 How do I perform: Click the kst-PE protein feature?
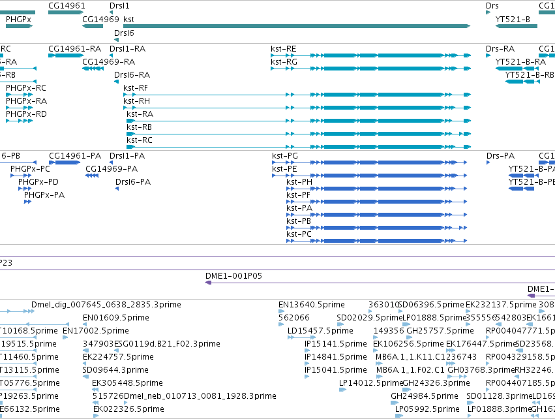click(x=370, y=176)
